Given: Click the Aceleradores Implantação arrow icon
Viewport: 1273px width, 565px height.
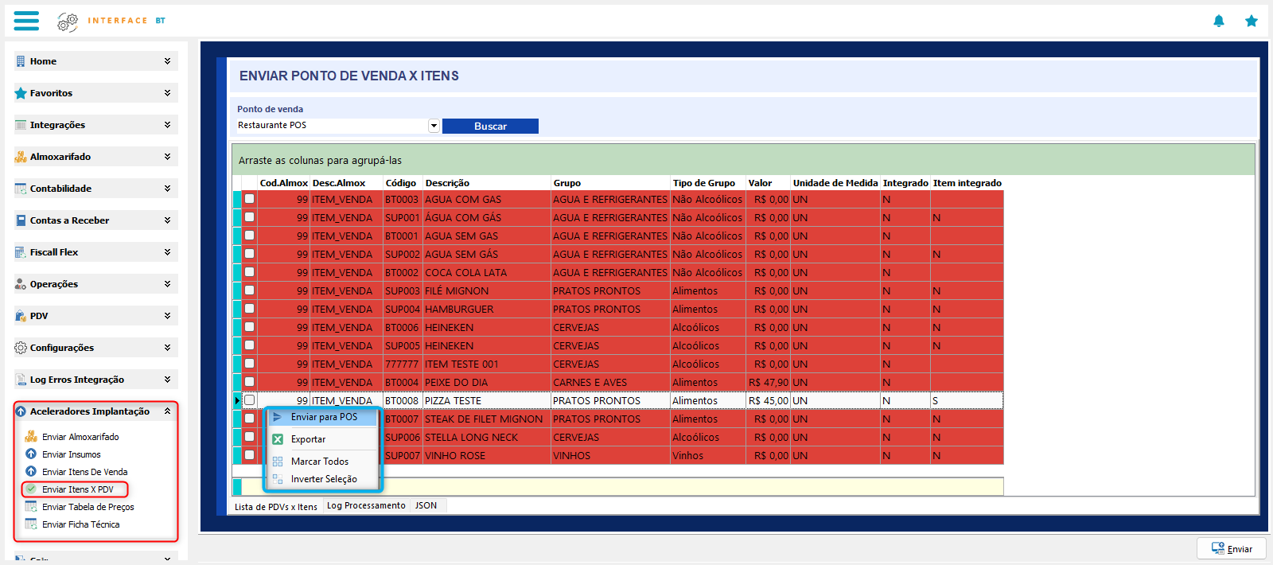Looking at the screenshot, I should tap(21, 411).
